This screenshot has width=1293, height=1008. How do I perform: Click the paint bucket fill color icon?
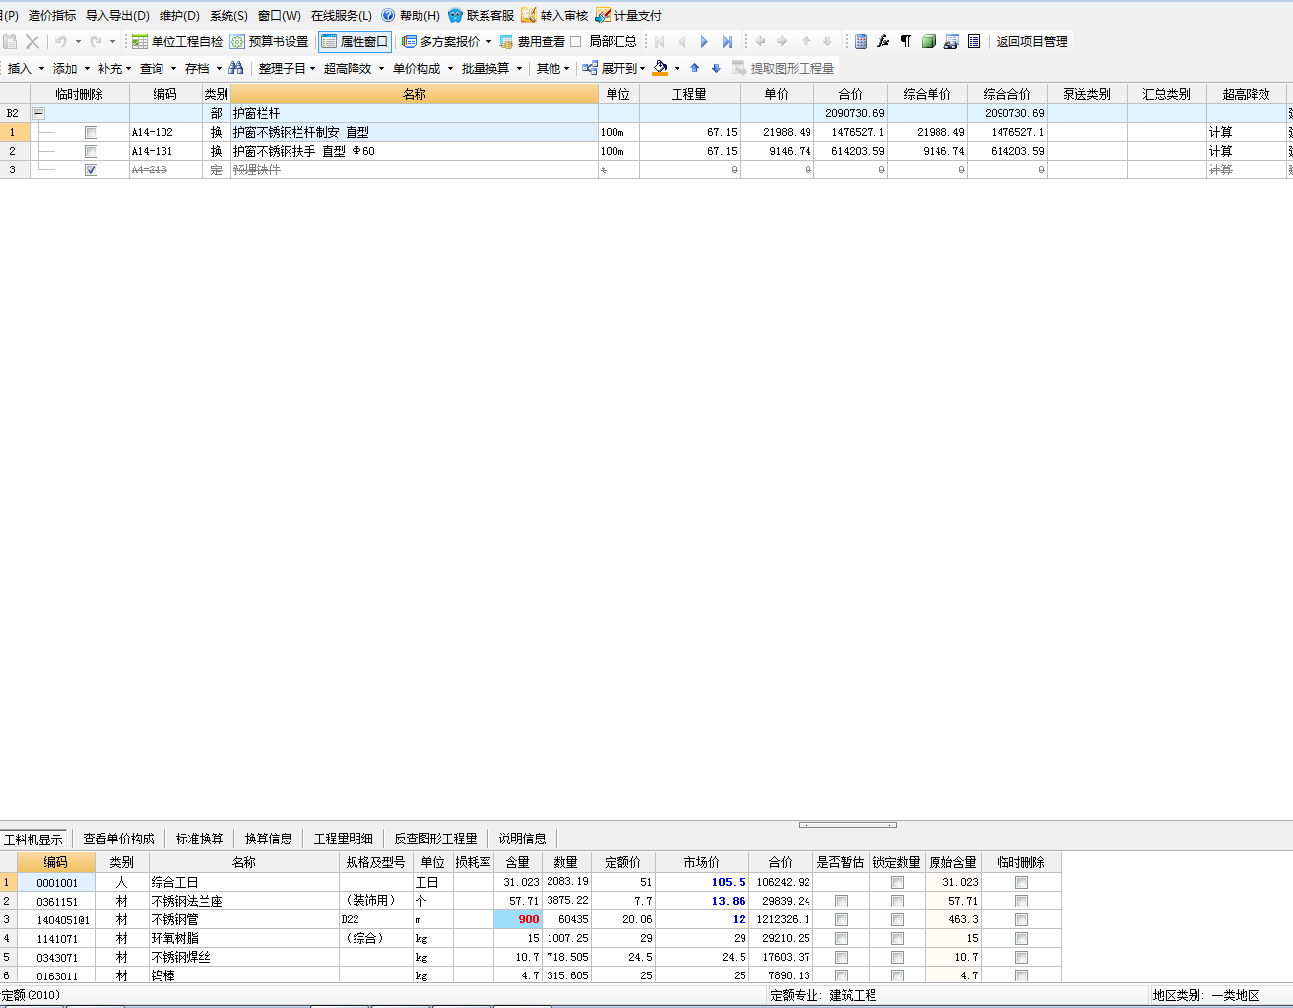[x=660, y=68]
